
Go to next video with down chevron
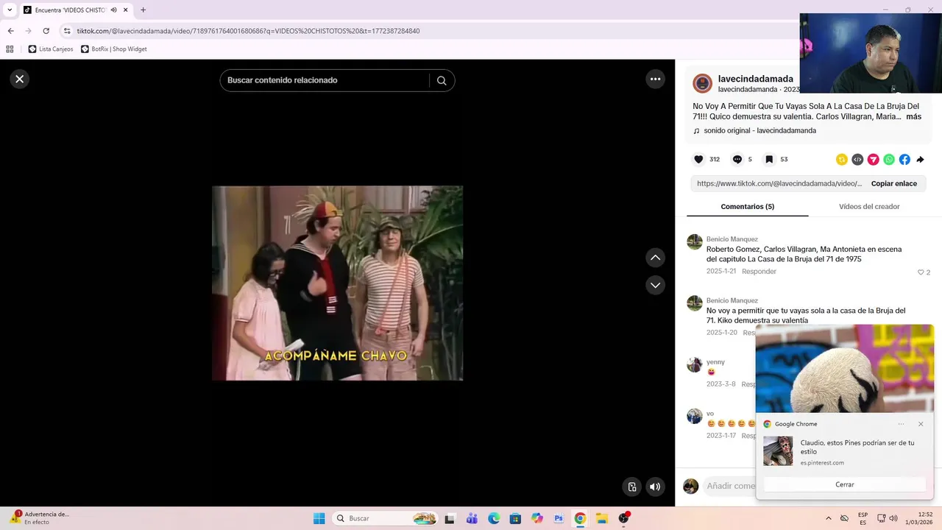point(655,285)
